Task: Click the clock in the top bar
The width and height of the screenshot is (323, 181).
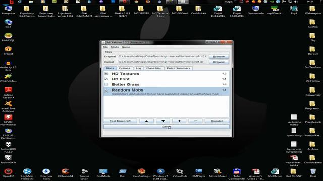Action: tap(310, 2)
